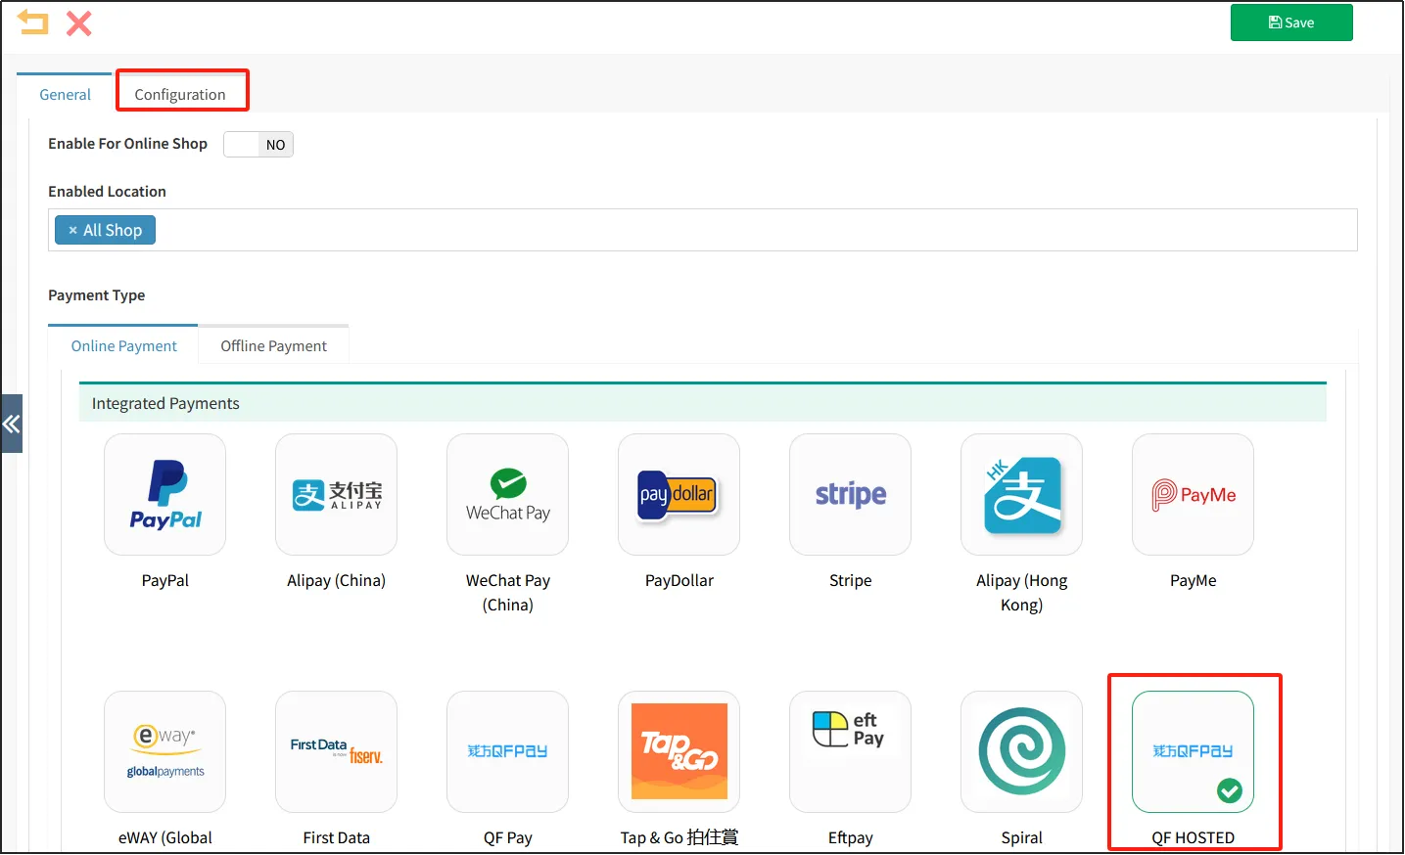Screen dimensions: 1405x855
Task: Click the Enabled Location label
Action: click(107, 192)
